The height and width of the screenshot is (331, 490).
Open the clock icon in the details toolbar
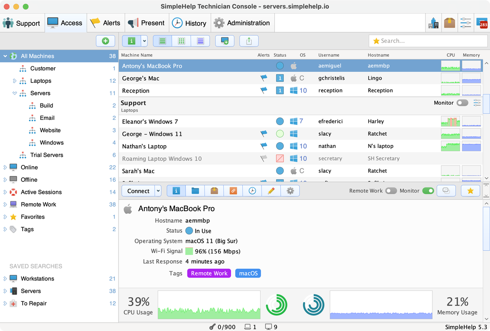coord(252,191)
